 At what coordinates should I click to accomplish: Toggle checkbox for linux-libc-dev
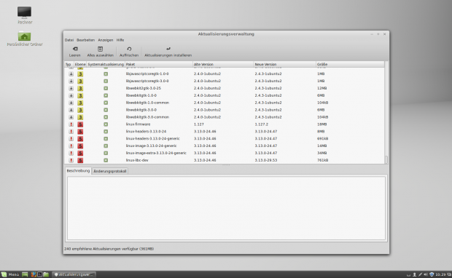point(106,160)
